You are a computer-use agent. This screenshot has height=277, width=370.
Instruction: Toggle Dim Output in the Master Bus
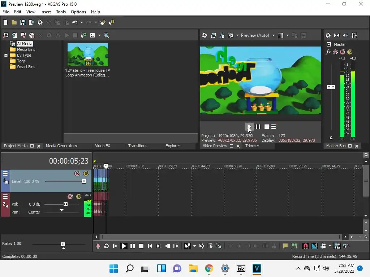345,35
